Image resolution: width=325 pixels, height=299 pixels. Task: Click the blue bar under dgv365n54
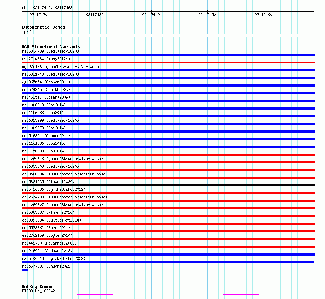(168, 86)
